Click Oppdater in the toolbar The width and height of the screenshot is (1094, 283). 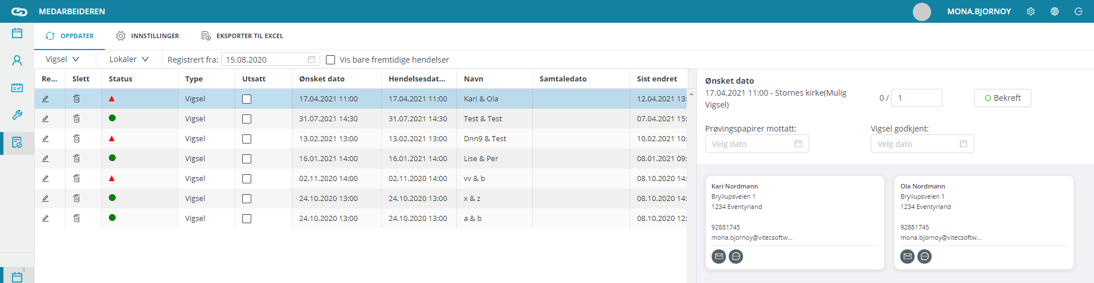[70, 36]
